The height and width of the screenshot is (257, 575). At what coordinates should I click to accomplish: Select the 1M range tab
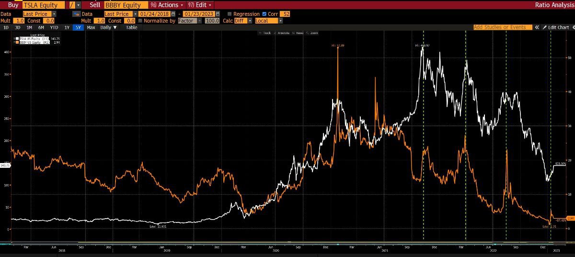coord(29,27)
